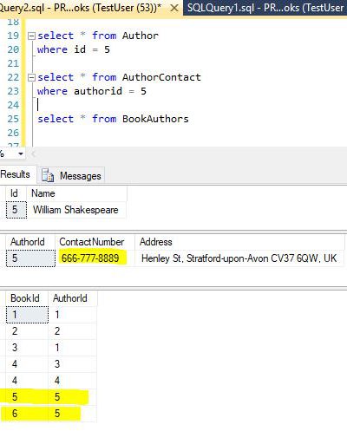
Task: Click the AuthorId header in BookAuthors results
Action: coord(72,298)
